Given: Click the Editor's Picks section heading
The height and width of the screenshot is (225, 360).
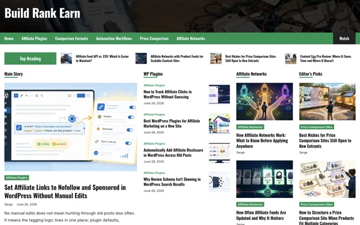Looking at the screenshot, I should (310, 74).
